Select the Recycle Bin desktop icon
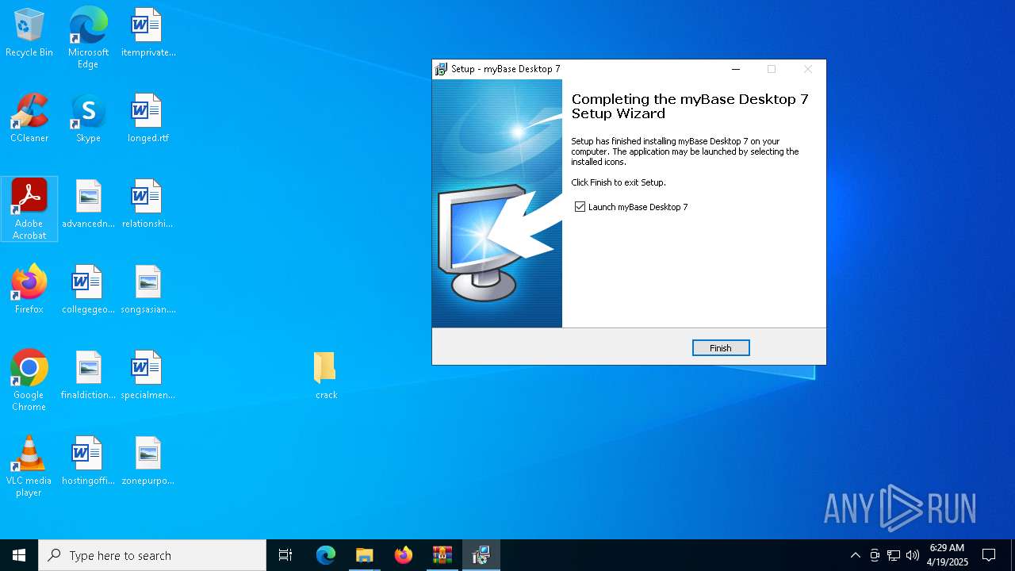Screen dimensions: 1015x571 [29, 33]
